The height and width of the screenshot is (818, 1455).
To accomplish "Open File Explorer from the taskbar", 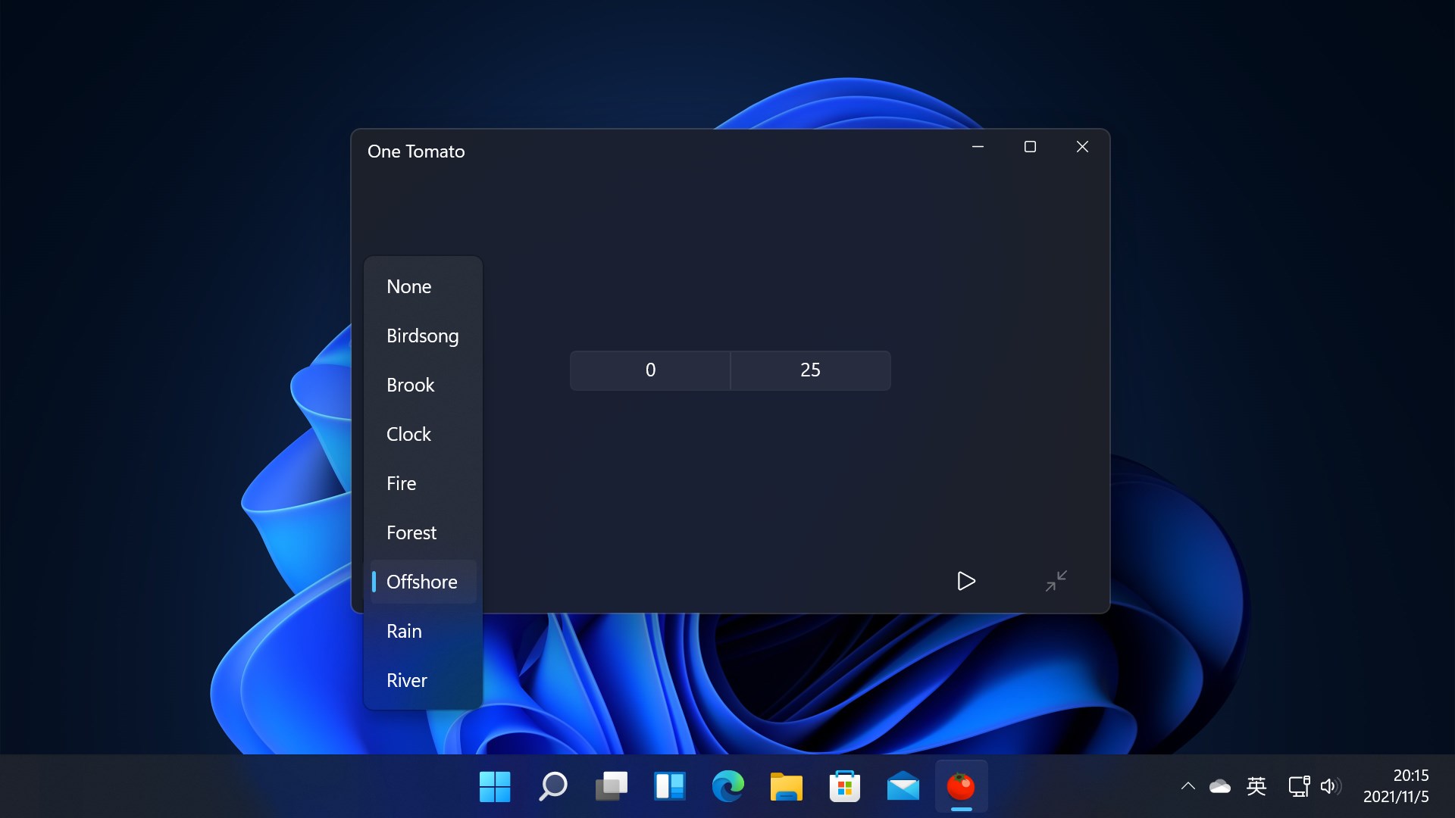I will tap(786, 787).
